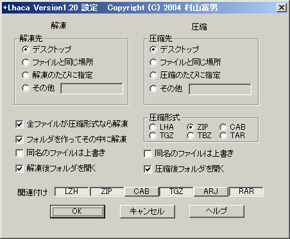Viewport: 290px width, 239px height.
Task: Click the 圧縮先 その他 path field
Action: click(x=220, y=89)
